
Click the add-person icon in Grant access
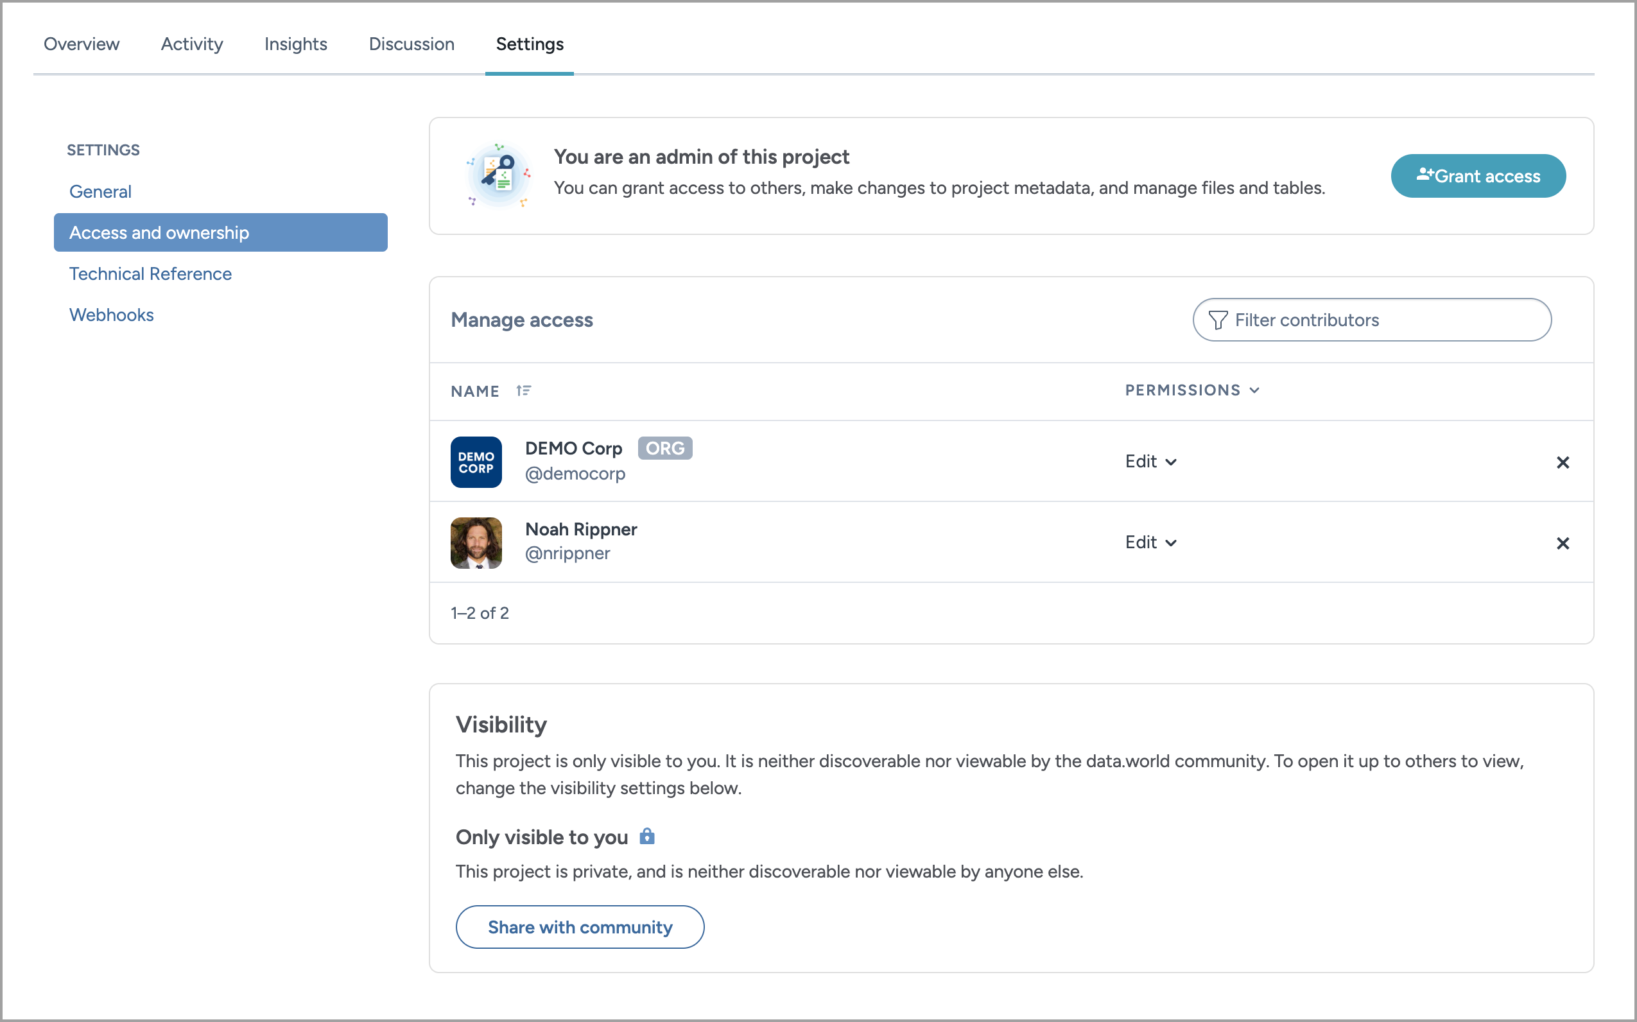pyautogui.click(x=1425, y=175)
